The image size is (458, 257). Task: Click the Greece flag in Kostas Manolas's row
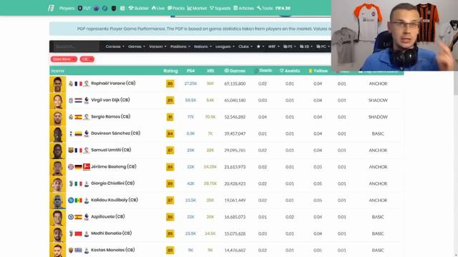78,250
